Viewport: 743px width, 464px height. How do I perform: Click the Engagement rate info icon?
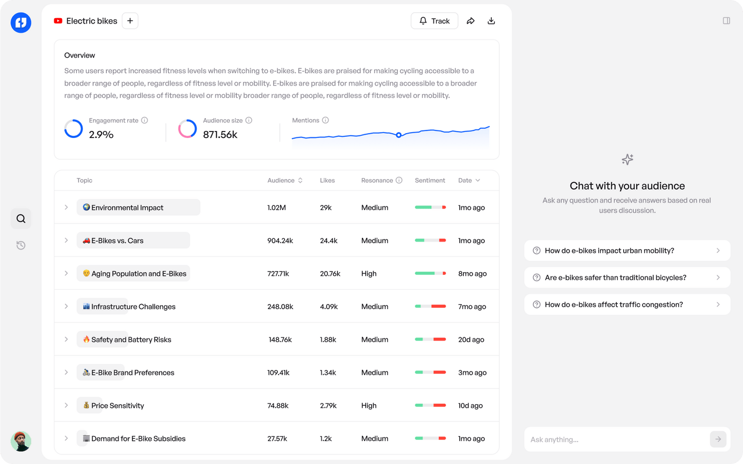point(145,121)
